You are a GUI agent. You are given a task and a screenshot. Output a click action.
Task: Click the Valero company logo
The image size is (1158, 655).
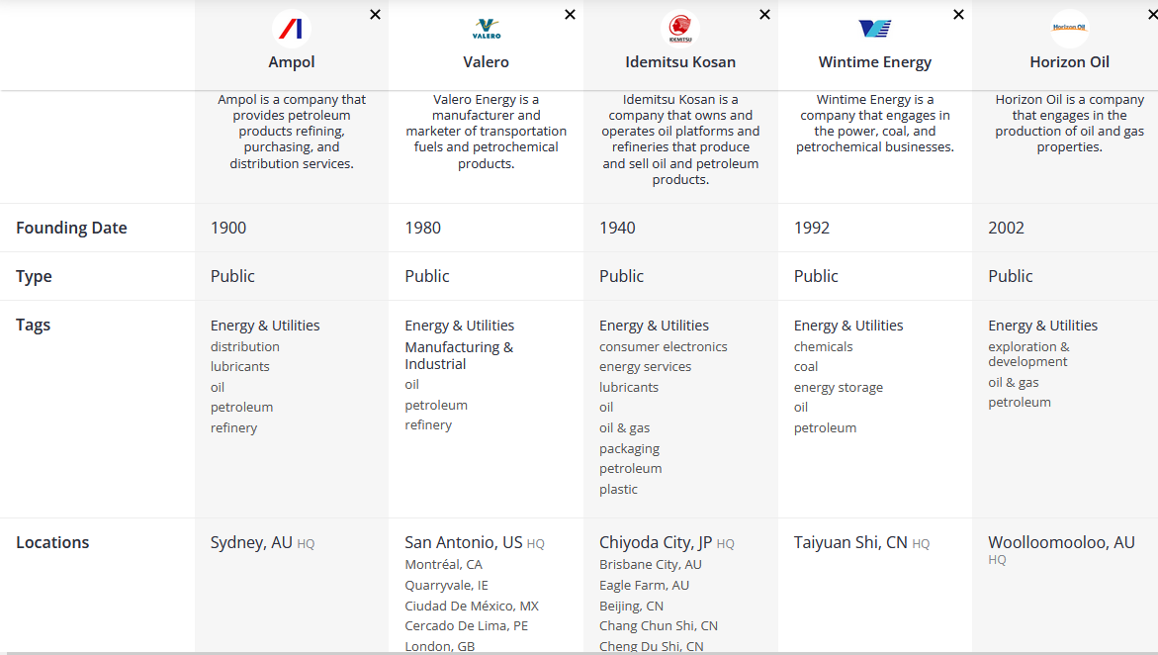[x=487, y=29]
